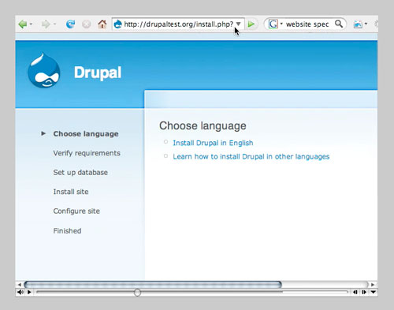Image resolution: width=394 pixels, height=310 pixels.
Task: Click Verify requirements in the sidebar
Action: [87, 153]
